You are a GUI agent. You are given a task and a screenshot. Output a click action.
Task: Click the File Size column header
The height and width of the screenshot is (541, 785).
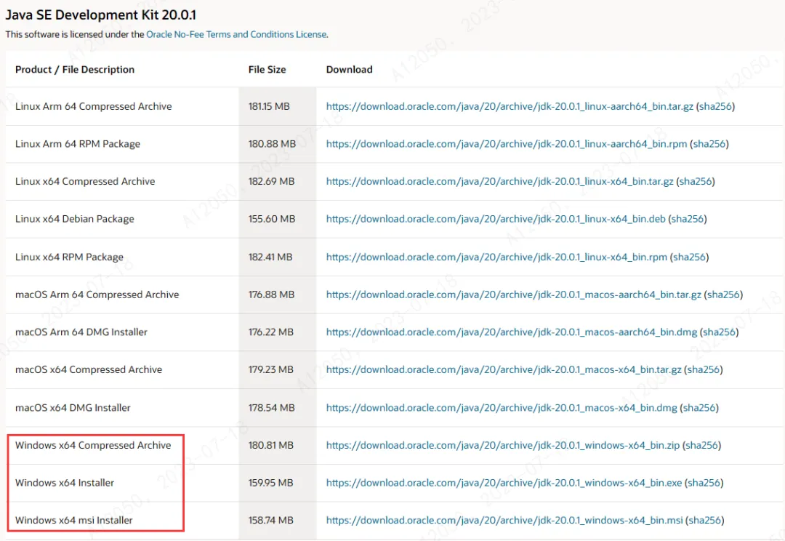click(x=267, y=70)
